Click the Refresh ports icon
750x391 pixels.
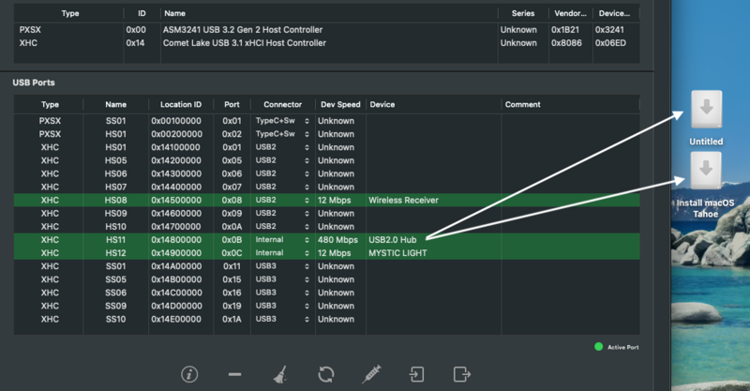325,374
